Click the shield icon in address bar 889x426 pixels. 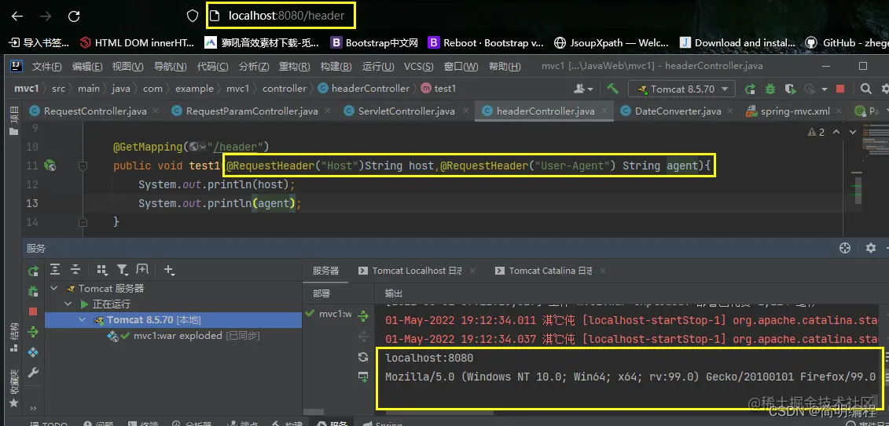click(x=193, y=16)
